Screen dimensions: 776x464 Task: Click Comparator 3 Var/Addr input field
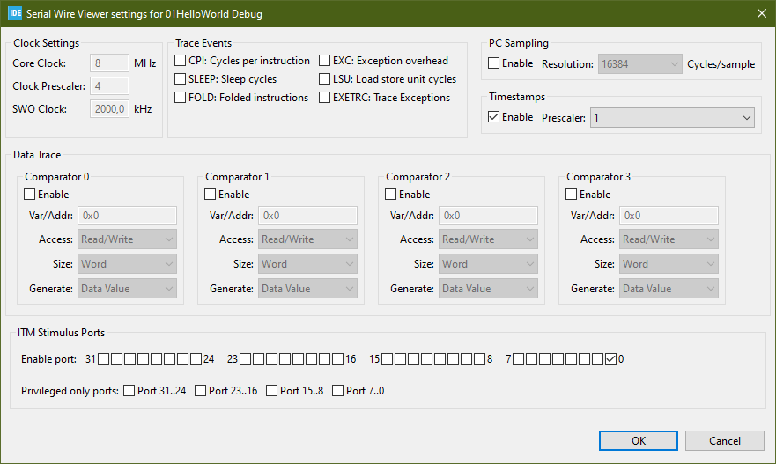click(x=669, y=215)
